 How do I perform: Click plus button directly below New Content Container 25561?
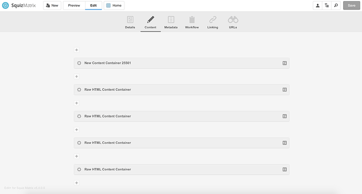click(77, 77)
